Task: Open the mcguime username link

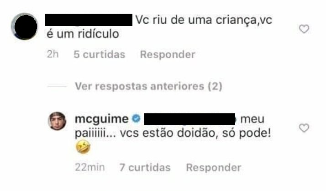Action: (x=101, y=119)
